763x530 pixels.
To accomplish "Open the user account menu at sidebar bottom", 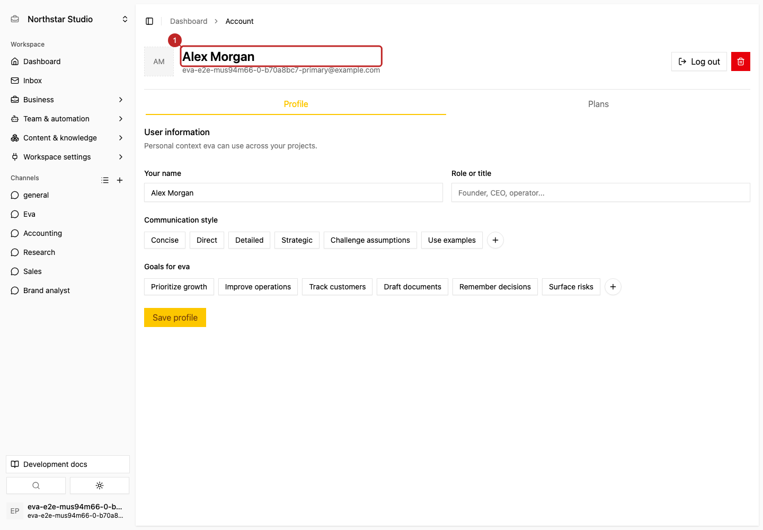I will coord(68,511).
